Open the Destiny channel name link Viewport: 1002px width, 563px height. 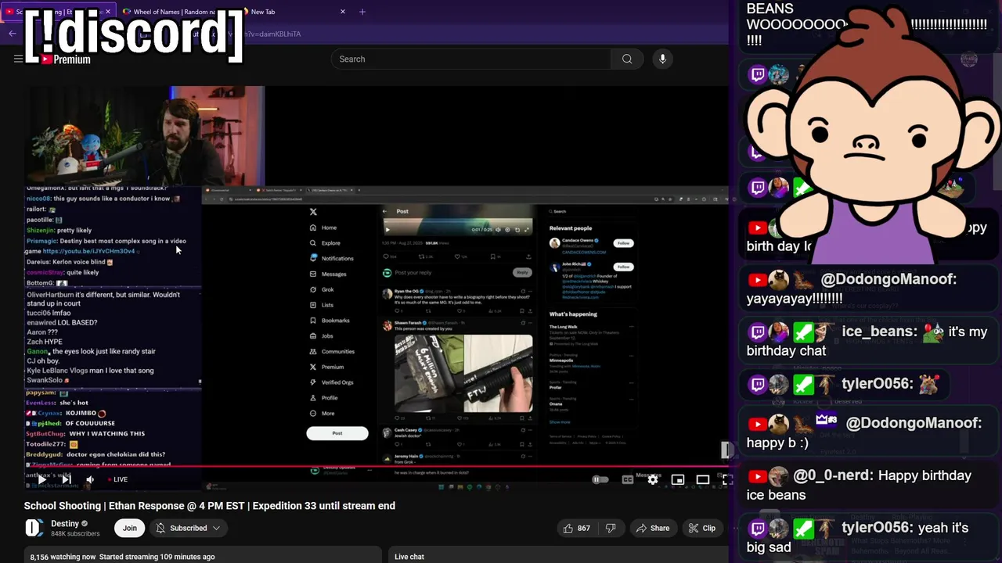tap(65, 523)
